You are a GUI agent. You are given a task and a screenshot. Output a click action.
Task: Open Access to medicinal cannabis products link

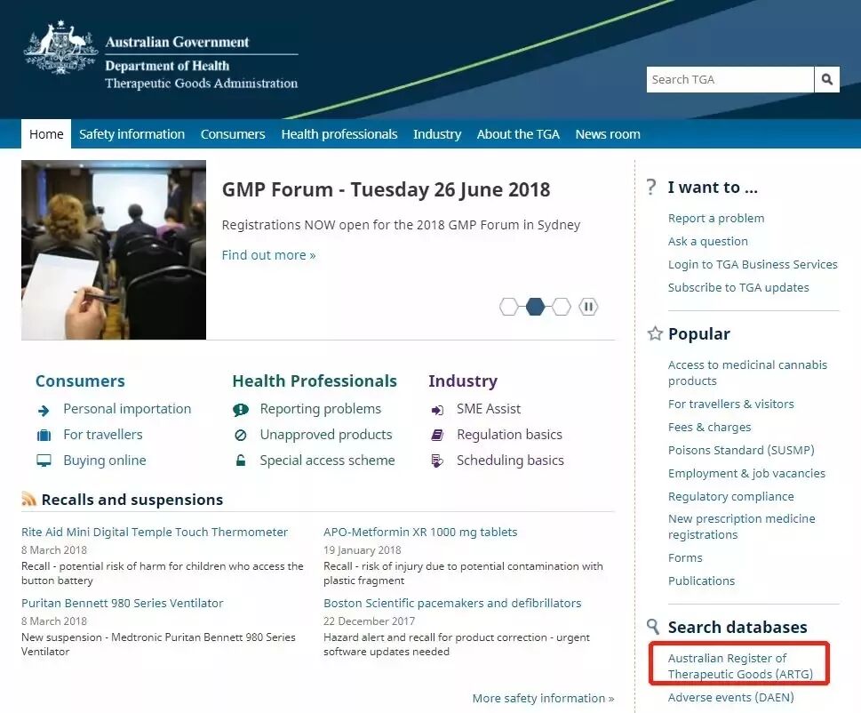tap(747, 373)
